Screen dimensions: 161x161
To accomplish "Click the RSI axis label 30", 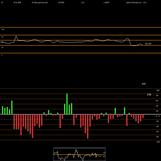I will (2, 47).
